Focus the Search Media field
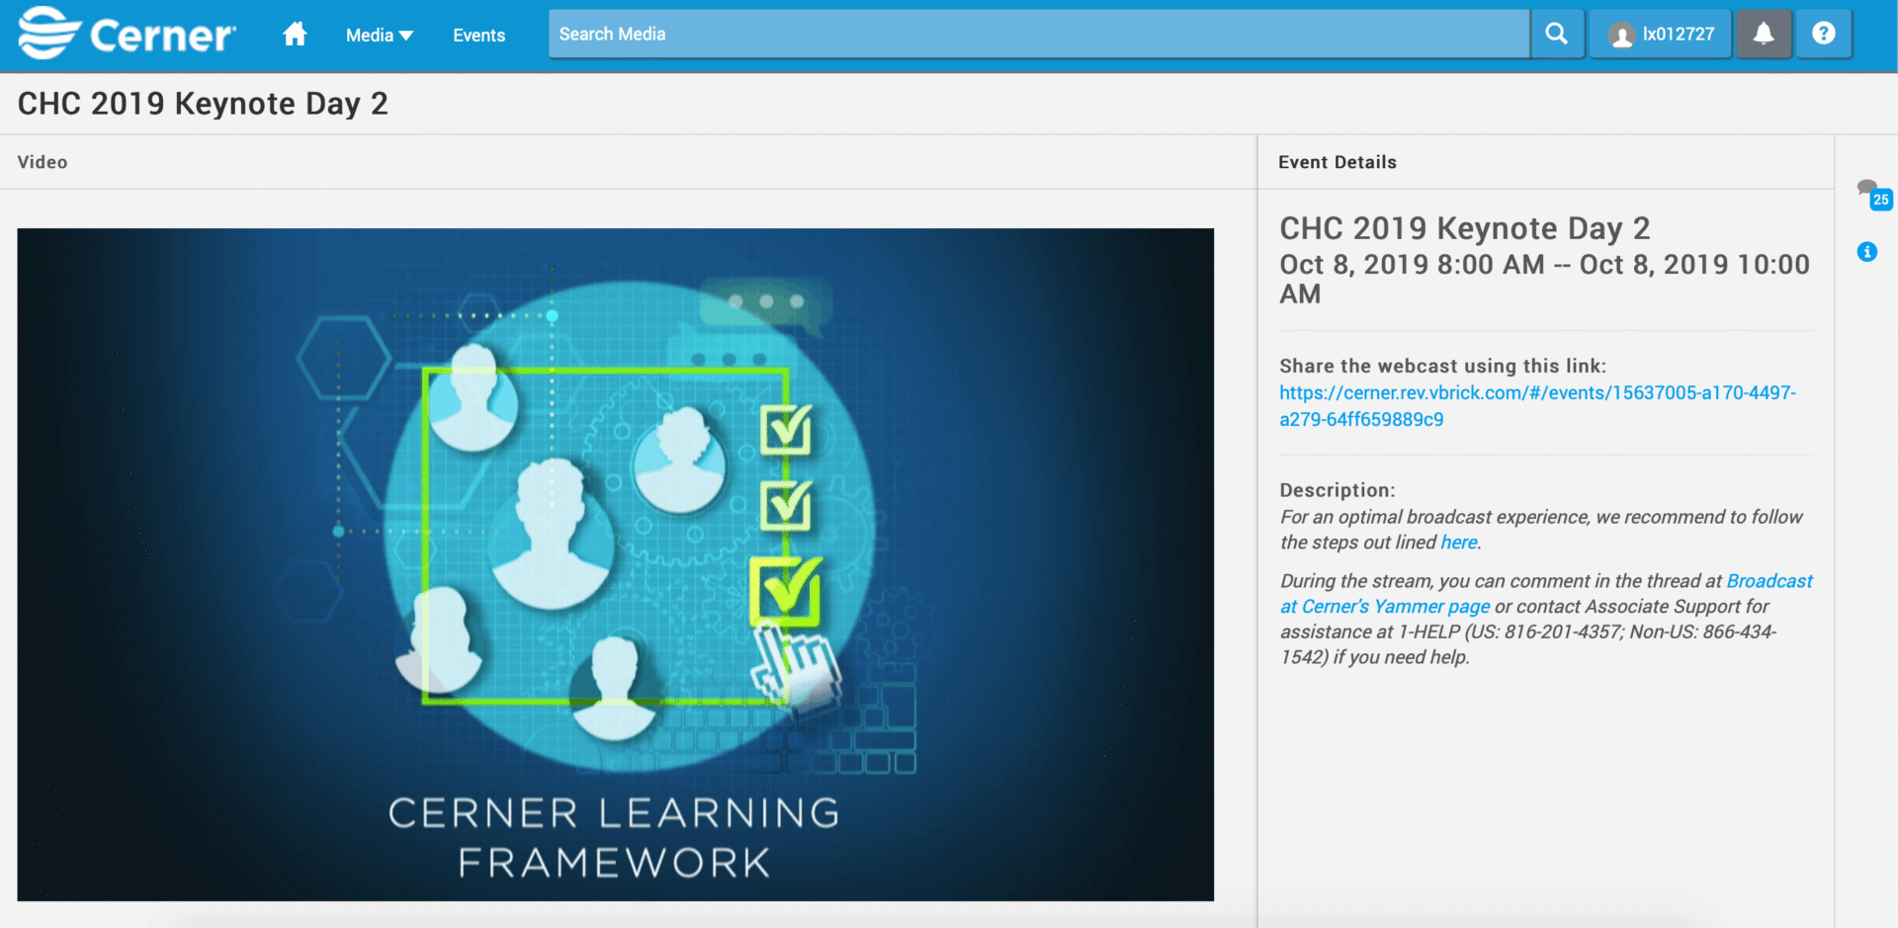This screenshot has width=1898, height=928. coord(1039,34)
